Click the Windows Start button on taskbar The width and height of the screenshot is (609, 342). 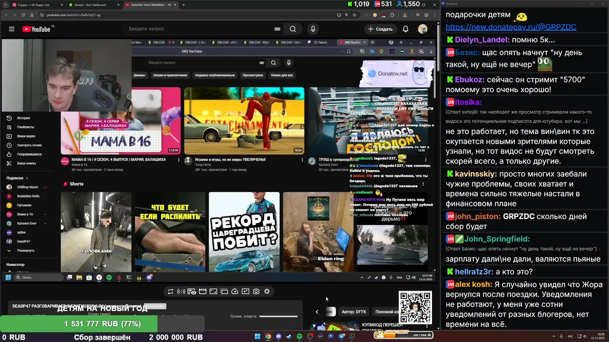[x=257, y=336]
